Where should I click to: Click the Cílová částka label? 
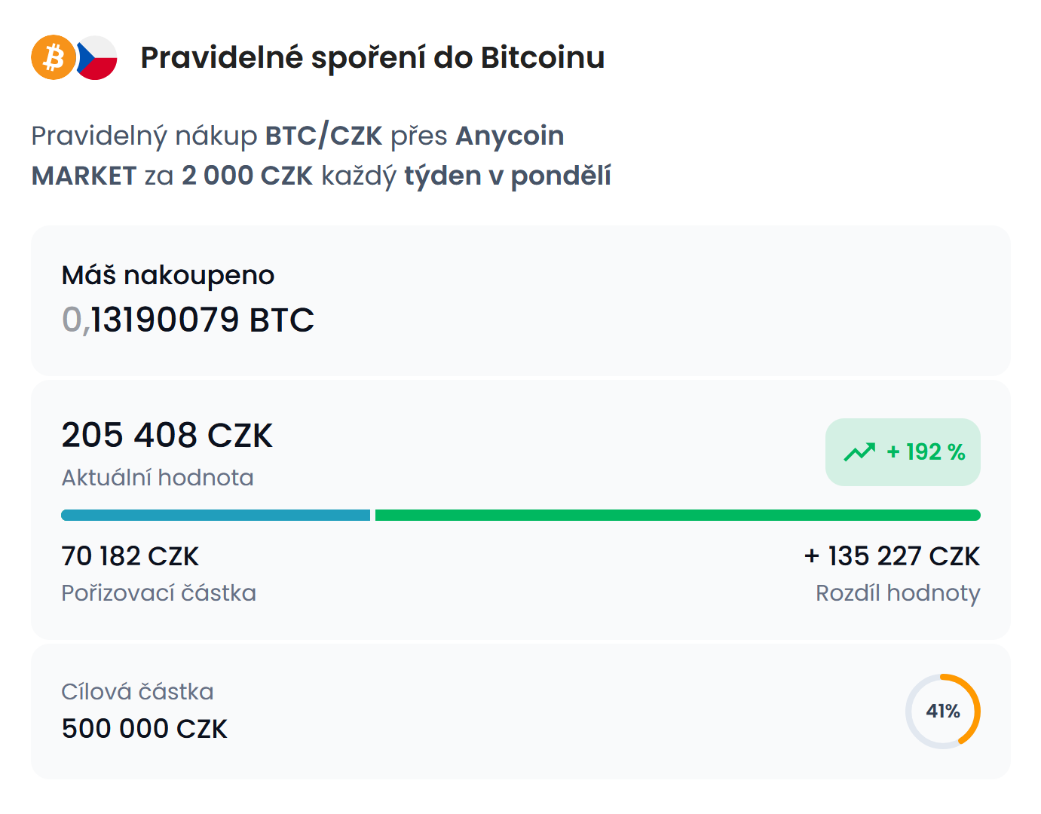tap(137, 692)
